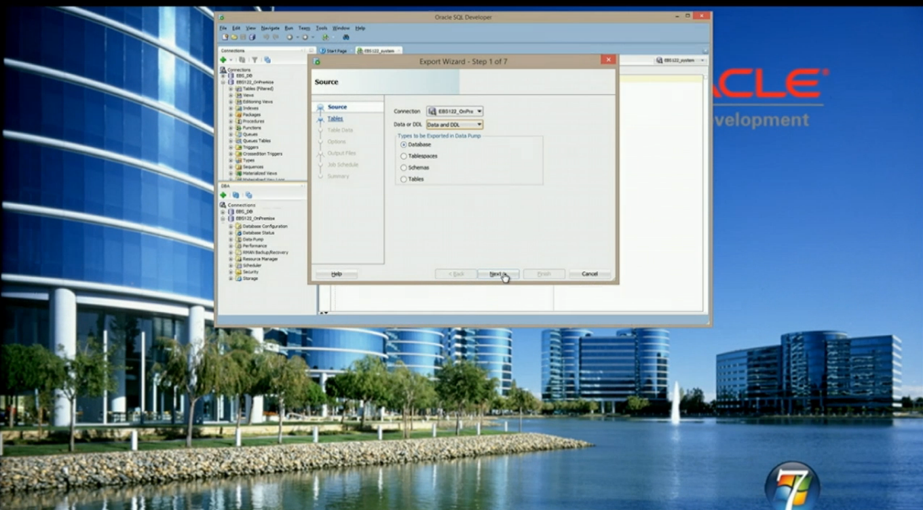Select Database Status in the DBA tree
Screen dimensions: 923x510
[259, 233]
